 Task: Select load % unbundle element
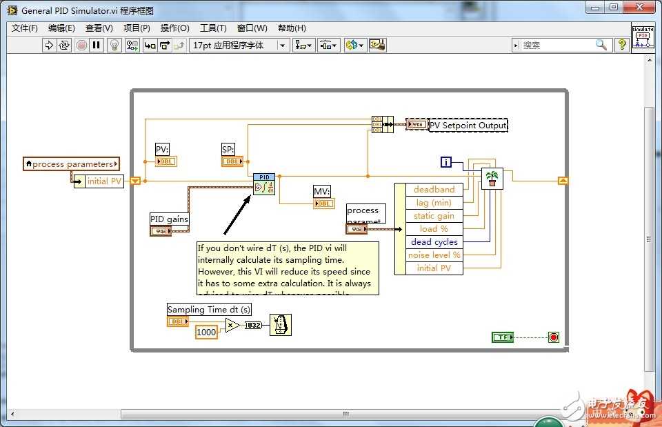(x=434, y=229)
